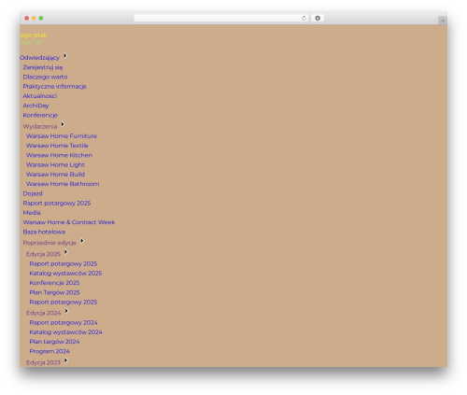The image size is (467, 395).
Task: Open Raport potargowy 2025 below Plan Targów 2025
Action: pos(64,303)
